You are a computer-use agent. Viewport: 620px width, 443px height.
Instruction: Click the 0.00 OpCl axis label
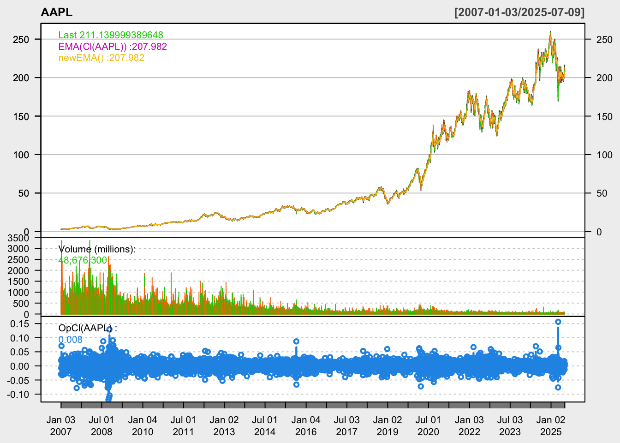[19, 366]
